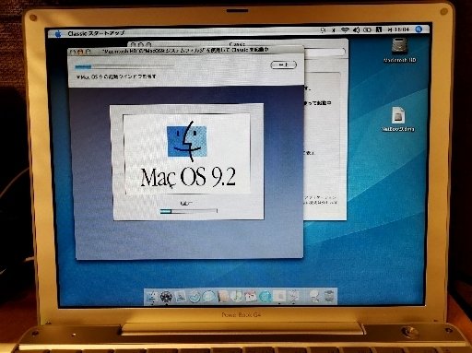
Task: Collapse the Mac OS 9 startup window triangle
Action: (x=77, y=76)
